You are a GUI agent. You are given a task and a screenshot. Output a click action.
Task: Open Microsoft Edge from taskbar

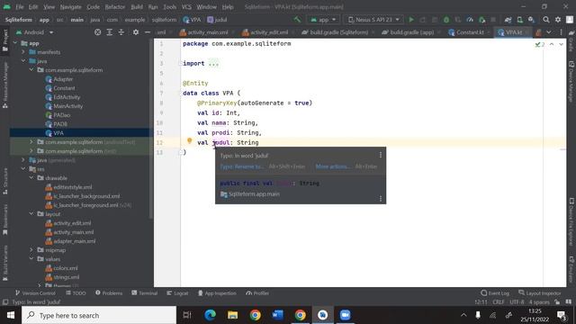tap(210, 315)
